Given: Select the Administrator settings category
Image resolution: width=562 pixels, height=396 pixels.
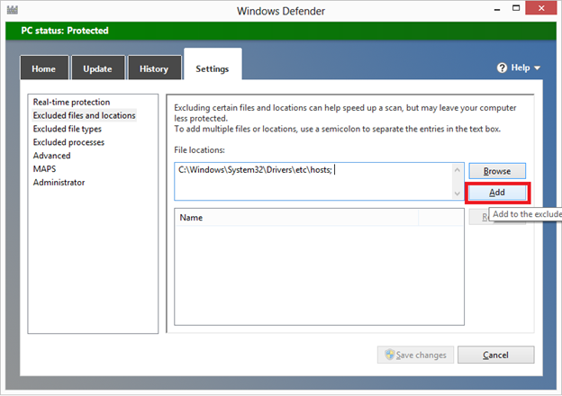Looking at the screenshot, I should pyautogui.click(x=59, y=183).
